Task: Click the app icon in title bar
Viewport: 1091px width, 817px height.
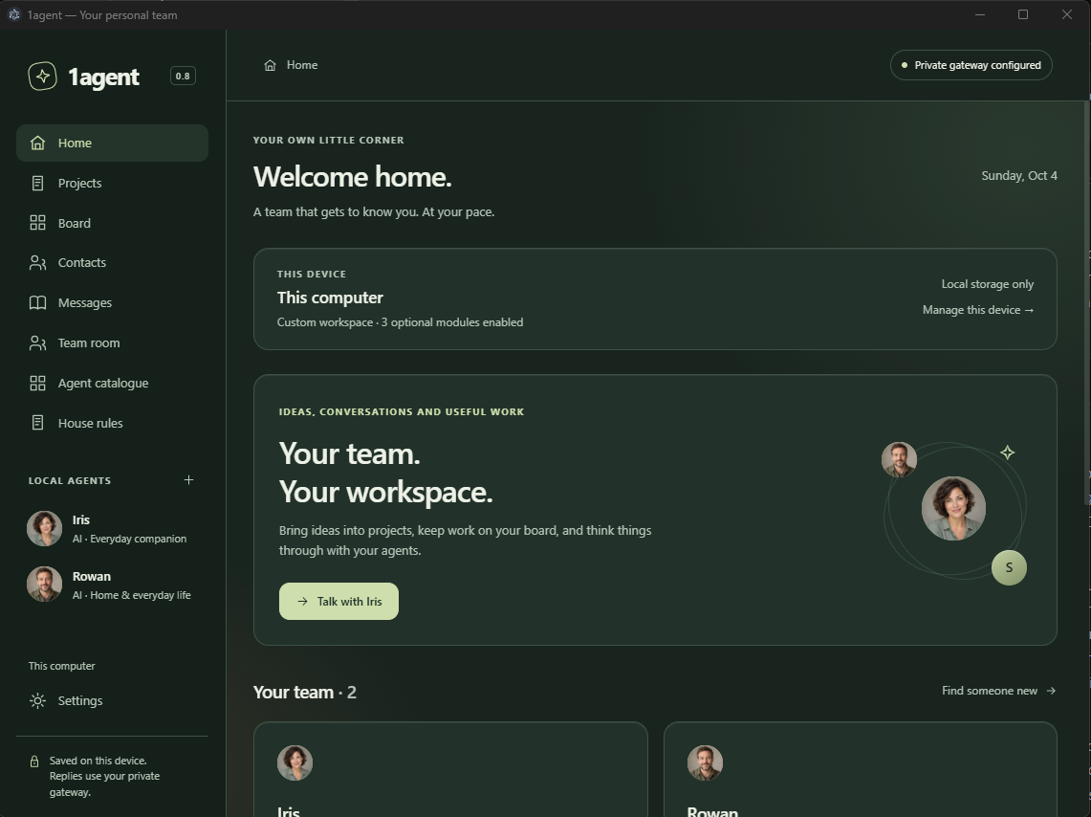Action: pos(14,14)
